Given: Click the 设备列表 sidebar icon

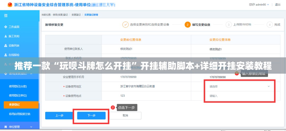Looking at the screenshot, I should pos(6,46).
